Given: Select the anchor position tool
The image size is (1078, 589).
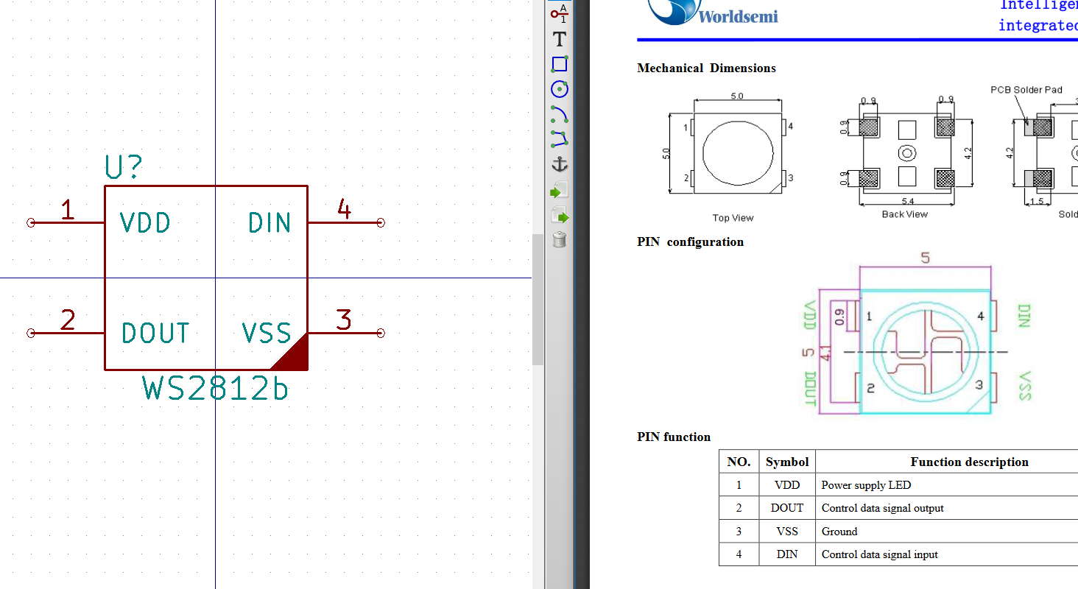Looking at the screenshot, I should click(x=560, y=164).
